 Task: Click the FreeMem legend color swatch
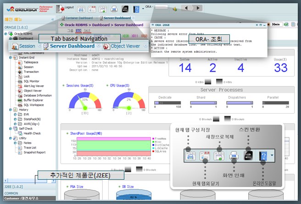[x=153, y=138]
